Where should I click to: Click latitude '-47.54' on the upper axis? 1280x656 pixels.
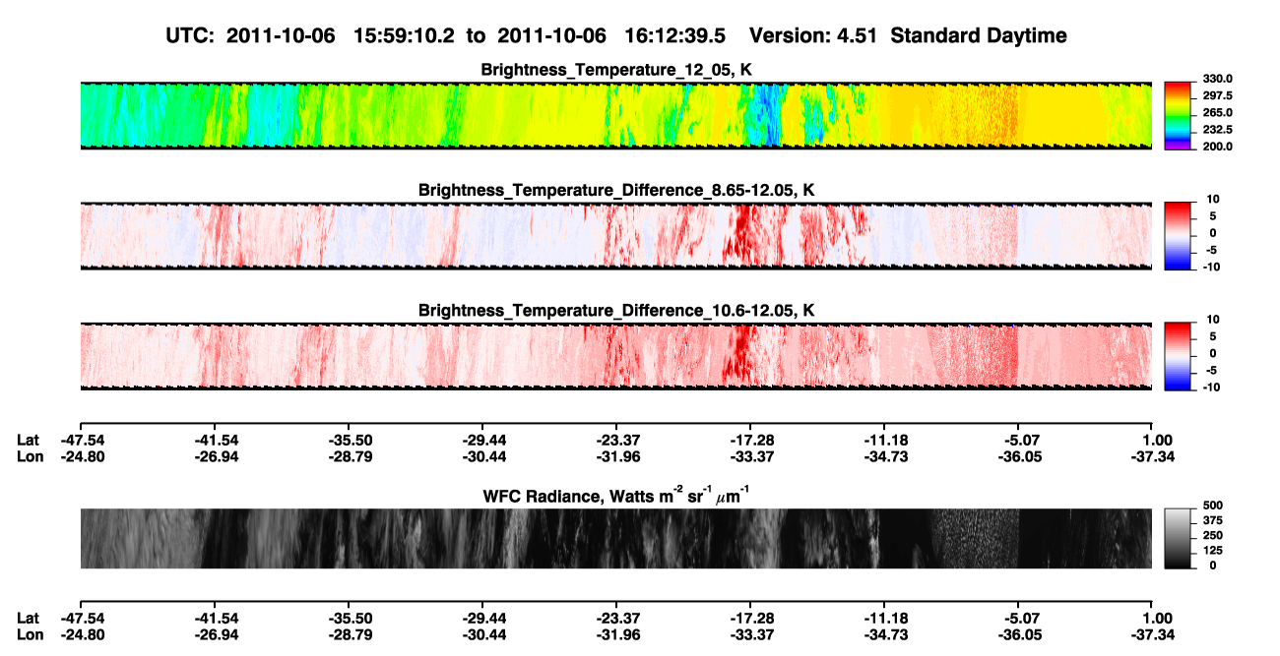[x=82, y=440]
